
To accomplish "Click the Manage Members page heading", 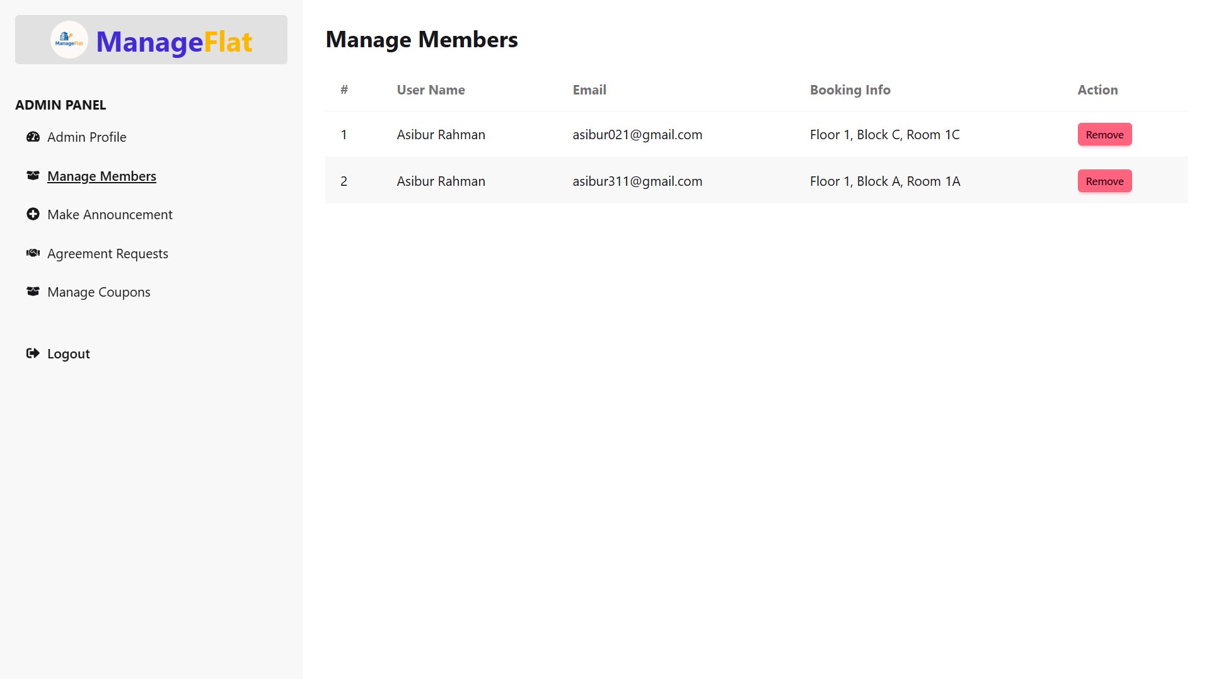I will (422, 39).
